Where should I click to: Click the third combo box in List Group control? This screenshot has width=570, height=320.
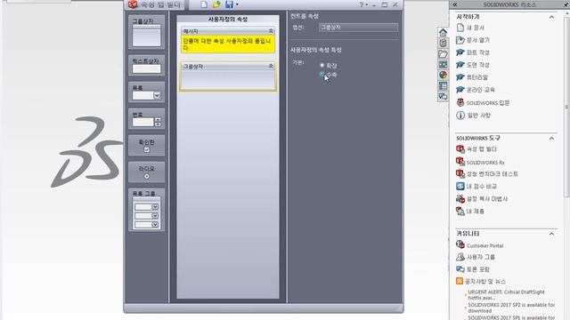tap(146, 225)
